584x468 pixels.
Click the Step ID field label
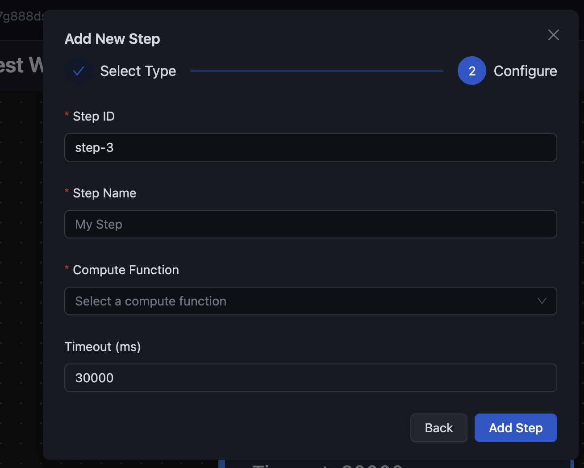point(94,116)
